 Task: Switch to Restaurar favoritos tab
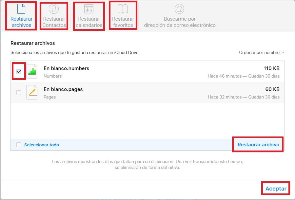tap(123, 16)
